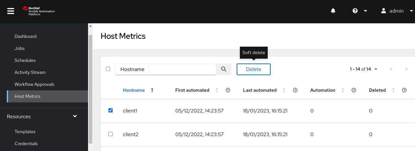This screenshot has height=151, width=415.
Task: Click the First automated sort arrows icon
Action: click(217, 90)
